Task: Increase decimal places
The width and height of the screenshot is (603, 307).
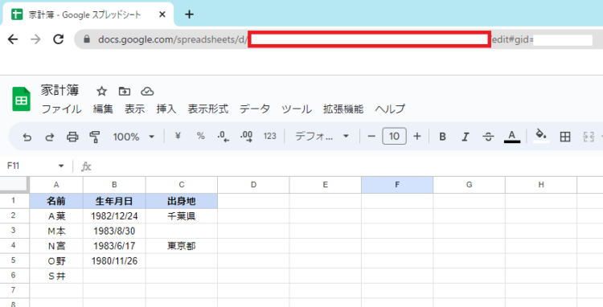Action: [x=247, y=137]
